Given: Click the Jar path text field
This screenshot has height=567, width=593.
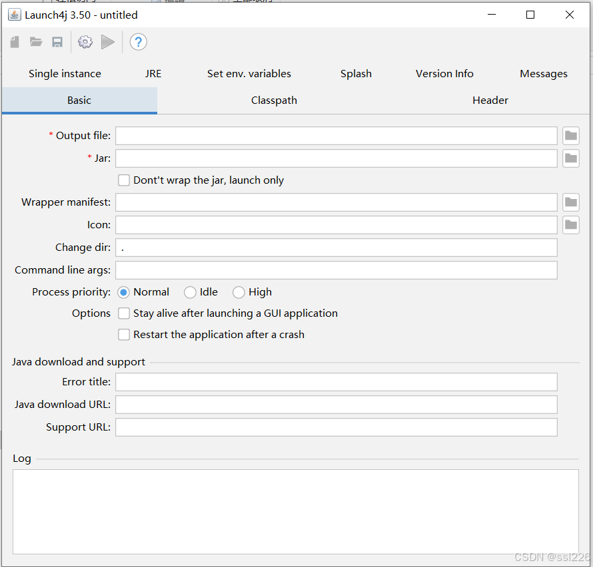Looking at the screenshot, I should click(x=336, y=158).
